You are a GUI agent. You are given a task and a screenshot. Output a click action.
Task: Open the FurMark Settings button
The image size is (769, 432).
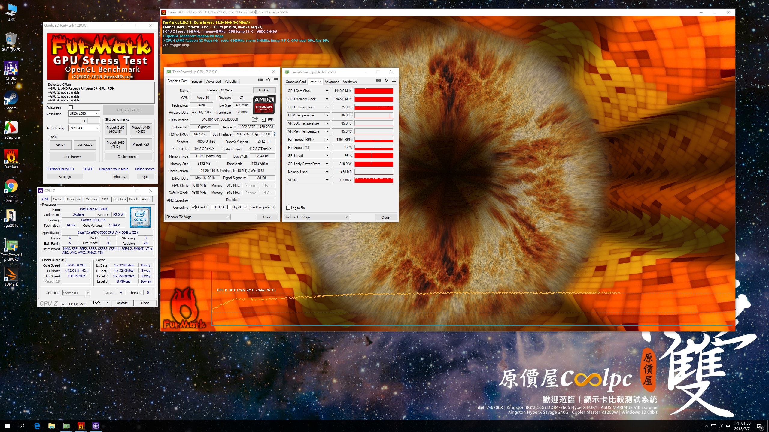click(x=65, y=177)
